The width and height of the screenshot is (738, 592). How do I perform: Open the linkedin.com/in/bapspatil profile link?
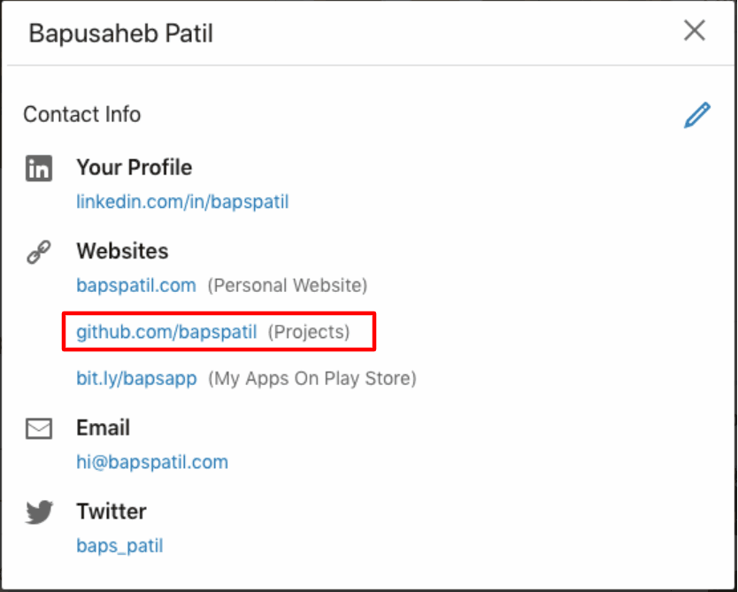182,202
